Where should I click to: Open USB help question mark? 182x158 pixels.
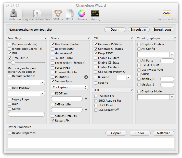tap(132, 90)
